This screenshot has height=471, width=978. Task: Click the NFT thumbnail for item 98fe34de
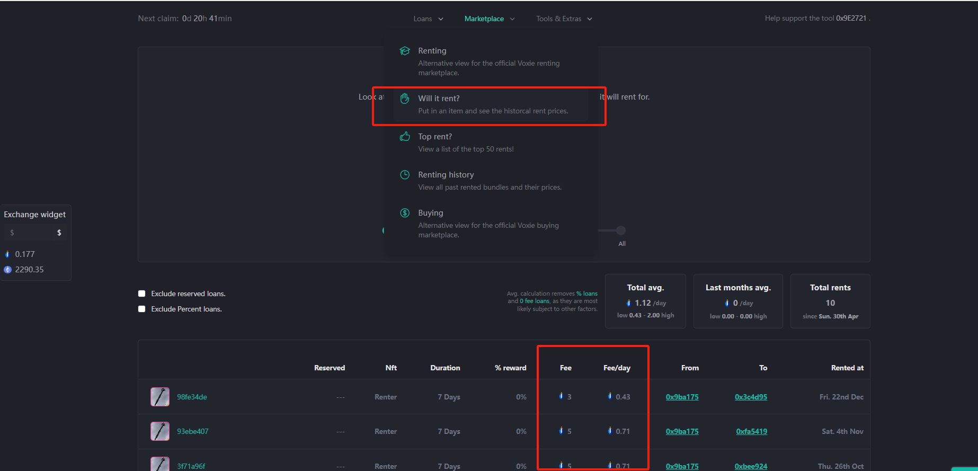click(160, 397)
